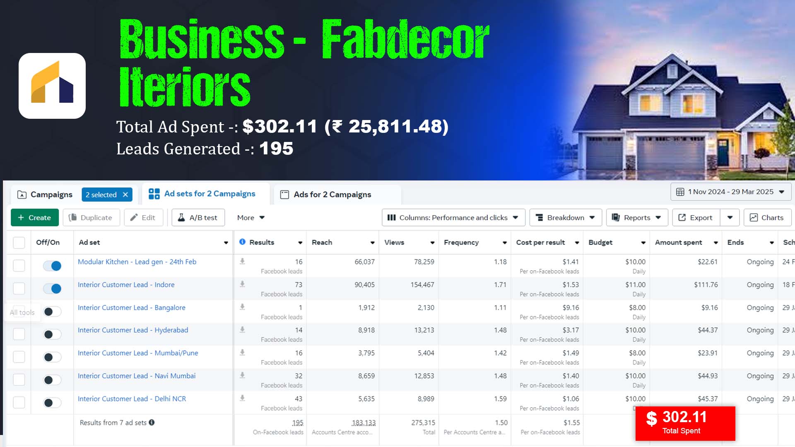The image size is (795, 447).
Task: Click the Reports document icon
Action: pos(616,218)
